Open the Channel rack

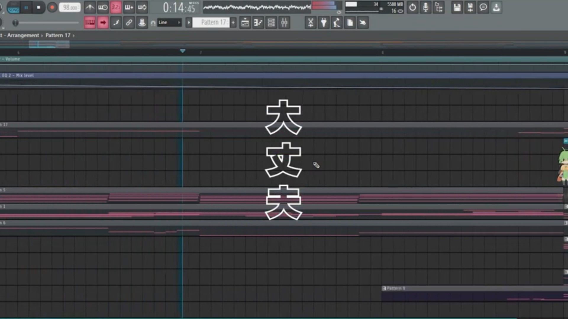point(271,22)
